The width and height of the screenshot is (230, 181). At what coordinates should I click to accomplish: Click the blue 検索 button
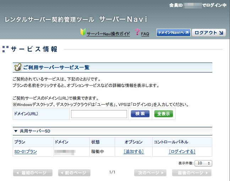pyautogui.click(x=140, y=114)
